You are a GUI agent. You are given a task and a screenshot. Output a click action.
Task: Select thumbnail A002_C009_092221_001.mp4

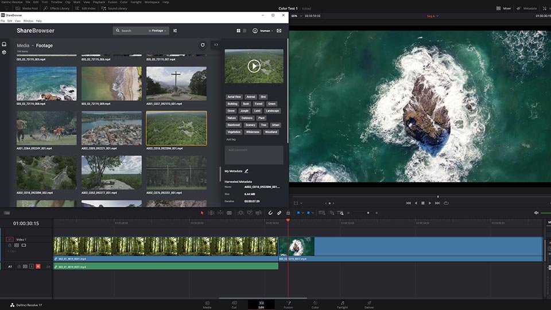click(111, 128)
